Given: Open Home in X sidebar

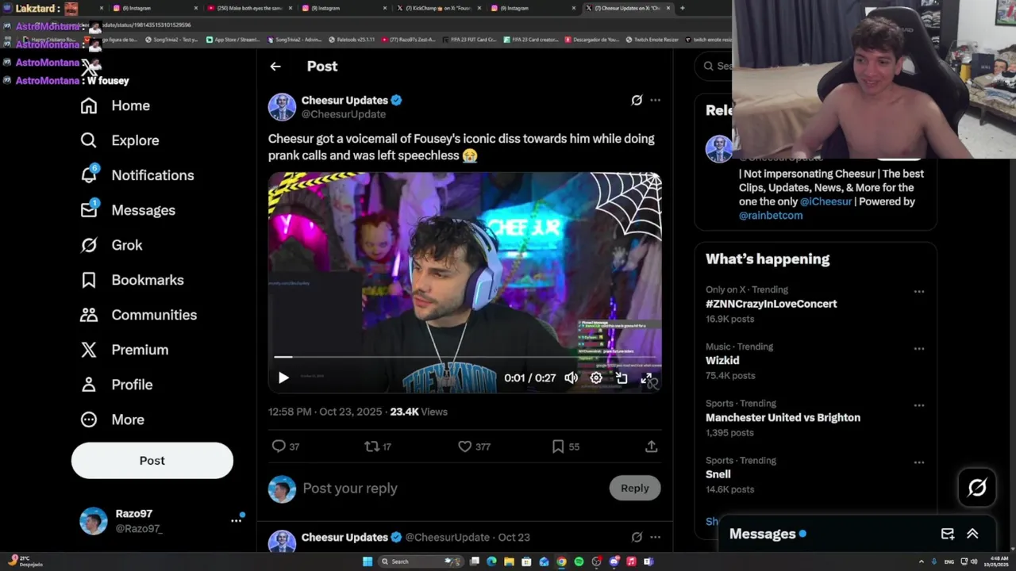Looking at the screenshot, I should coord(115,105).
